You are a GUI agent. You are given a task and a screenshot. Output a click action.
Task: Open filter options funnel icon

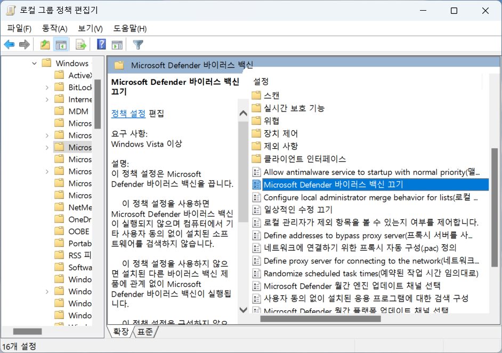coord(138,45)
